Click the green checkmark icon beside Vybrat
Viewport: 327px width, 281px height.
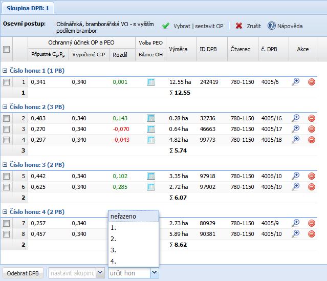pos(166,26)
